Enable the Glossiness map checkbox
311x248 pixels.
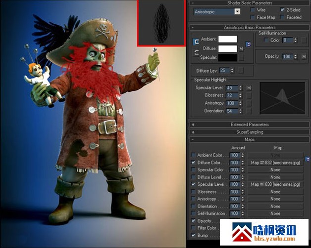[x=193, y=192]
